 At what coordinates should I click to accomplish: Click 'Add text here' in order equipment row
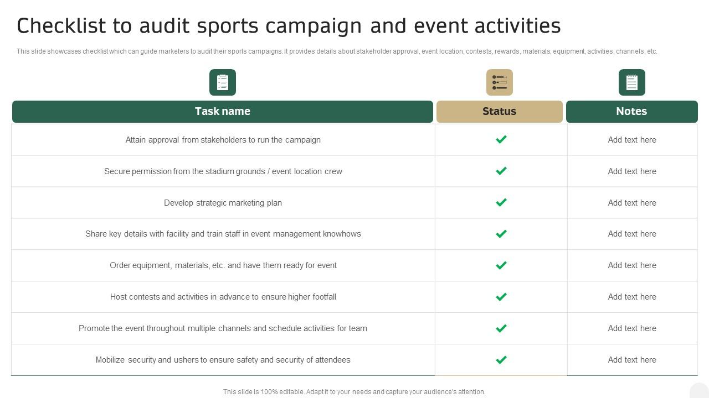(632, 265)
